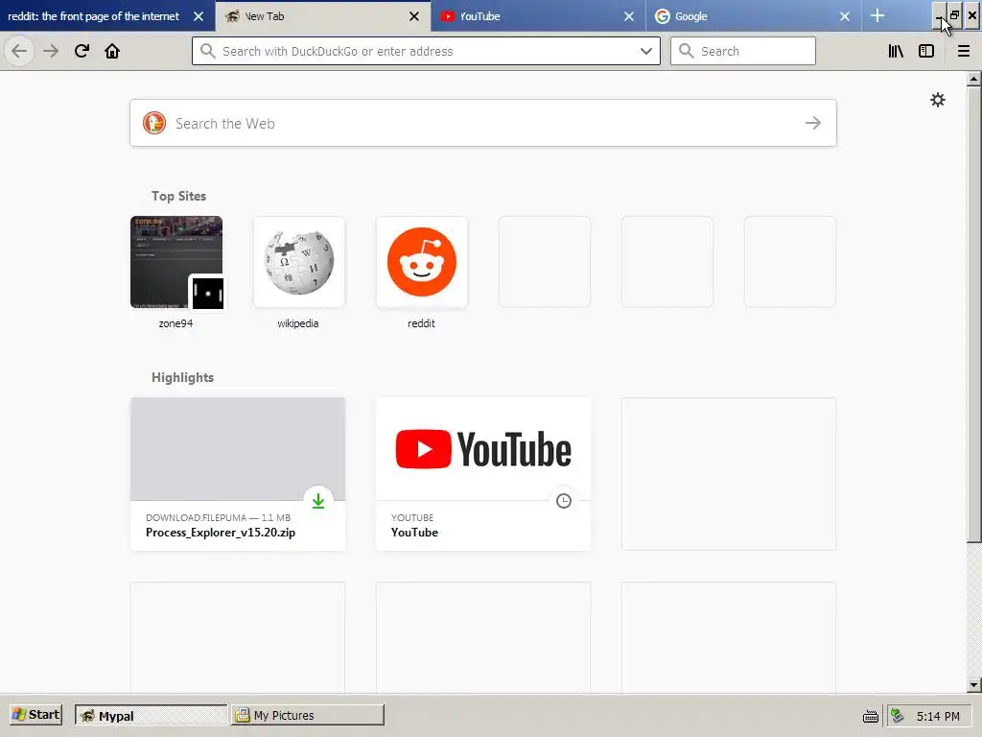Open the home page icon
This screenshot has height=737, width=982.
(112, 51)
